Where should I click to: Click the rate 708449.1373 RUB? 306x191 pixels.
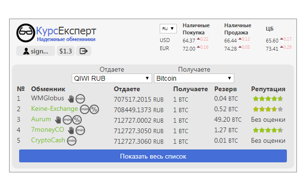(x=139, y=110)
